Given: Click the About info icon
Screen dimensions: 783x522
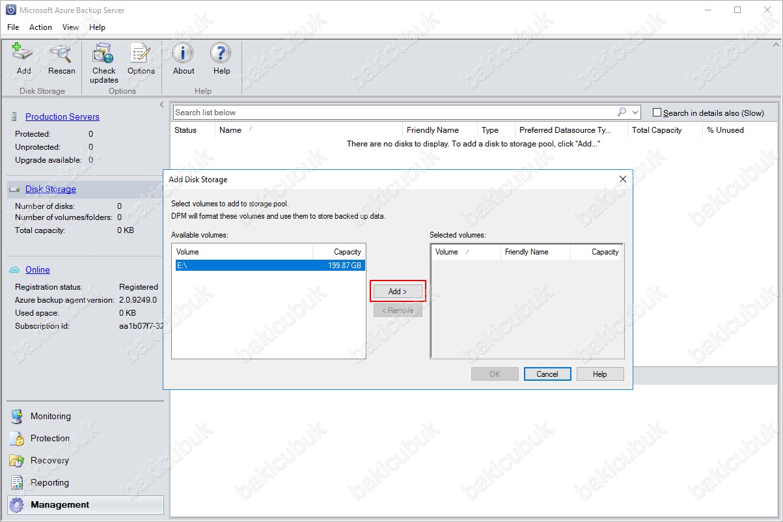Looking at the screenshot, I should pos(184,53).
